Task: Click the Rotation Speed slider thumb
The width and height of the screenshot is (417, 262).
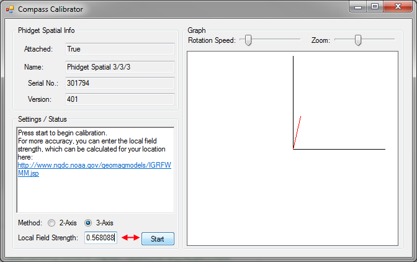Action: [x=248, y=40]
